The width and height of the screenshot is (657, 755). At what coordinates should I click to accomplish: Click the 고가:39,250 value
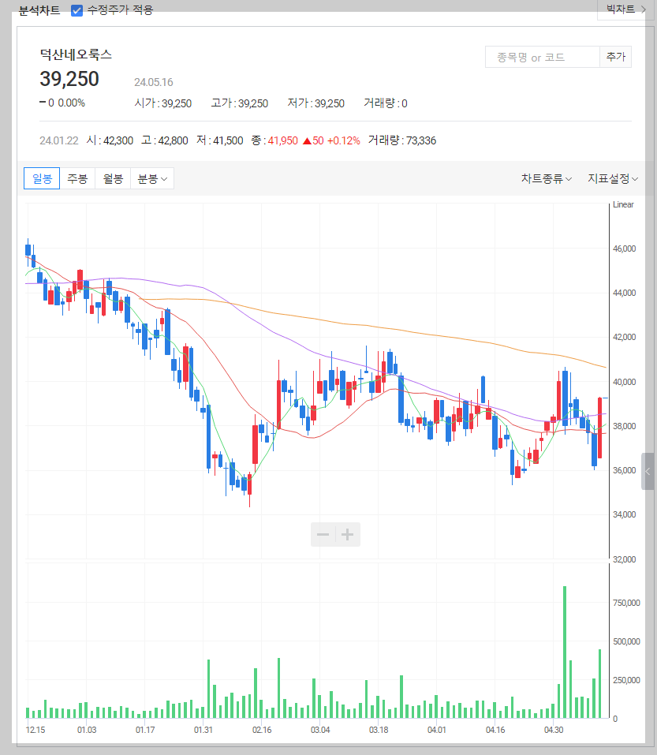239,103
